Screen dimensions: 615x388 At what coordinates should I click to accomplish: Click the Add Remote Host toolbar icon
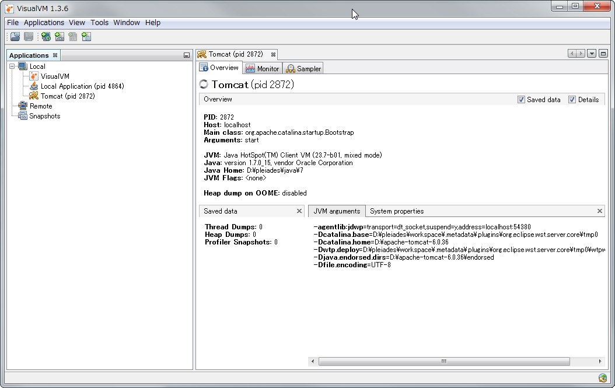pyautogui.click(x=46, y=37)
